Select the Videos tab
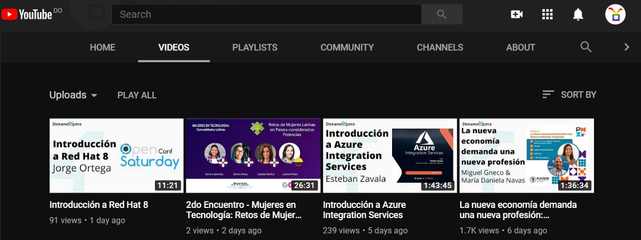641x240 pixels. pyautogui.click(x=174, y=47)
